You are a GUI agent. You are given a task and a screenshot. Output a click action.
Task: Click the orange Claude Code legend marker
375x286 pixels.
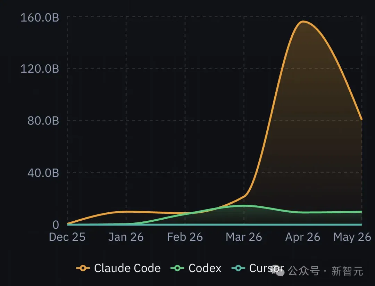tap(83, 268)
